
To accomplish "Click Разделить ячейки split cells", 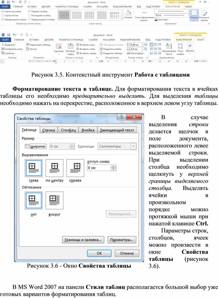I will tap(111, 49).
